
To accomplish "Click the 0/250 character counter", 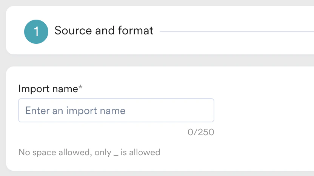I will 200,133.
